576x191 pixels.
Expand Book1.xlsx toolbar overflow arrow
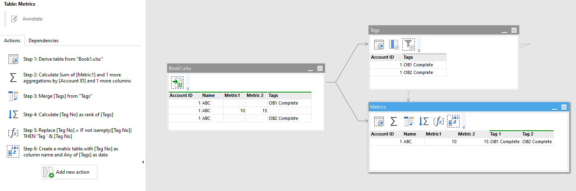coord(188,88)
